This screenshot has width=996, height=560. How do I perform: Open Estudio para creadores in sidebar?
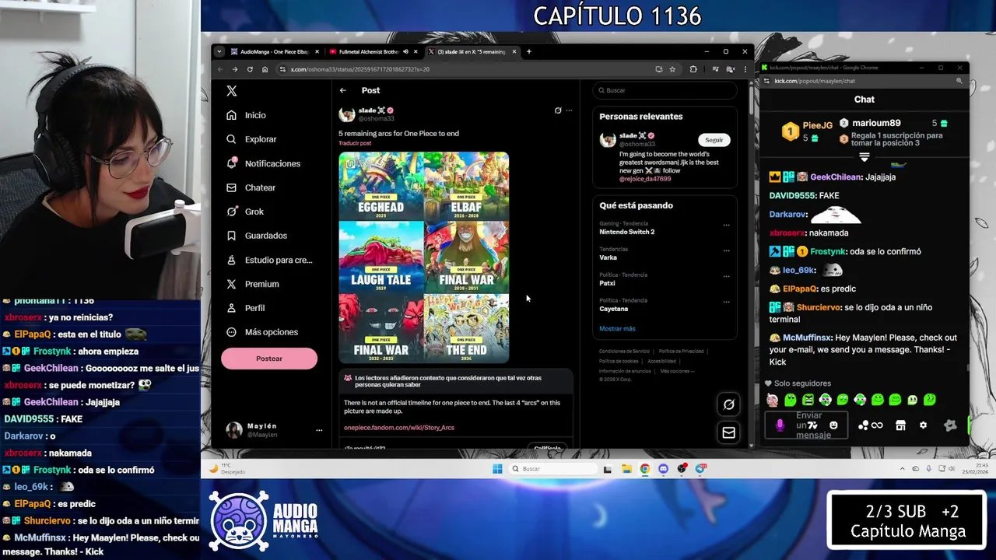click(x=269, y=260)
